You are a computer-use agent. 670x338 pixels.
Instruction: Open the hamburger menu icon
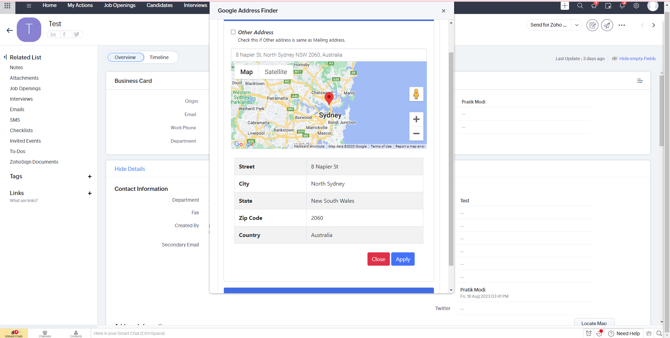click(x=29, y=6)
